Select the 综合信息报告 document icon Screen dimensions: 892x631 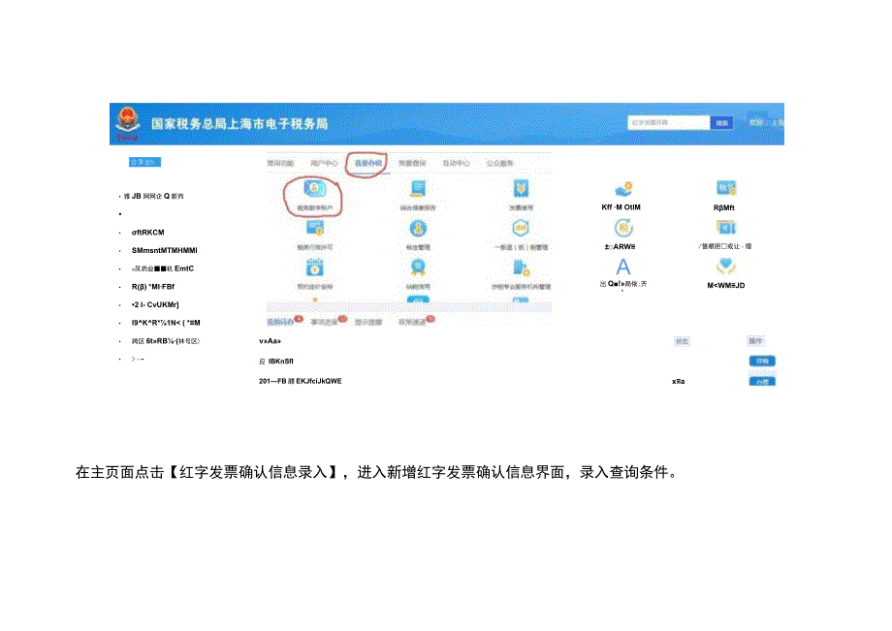(x=418, y=186)
